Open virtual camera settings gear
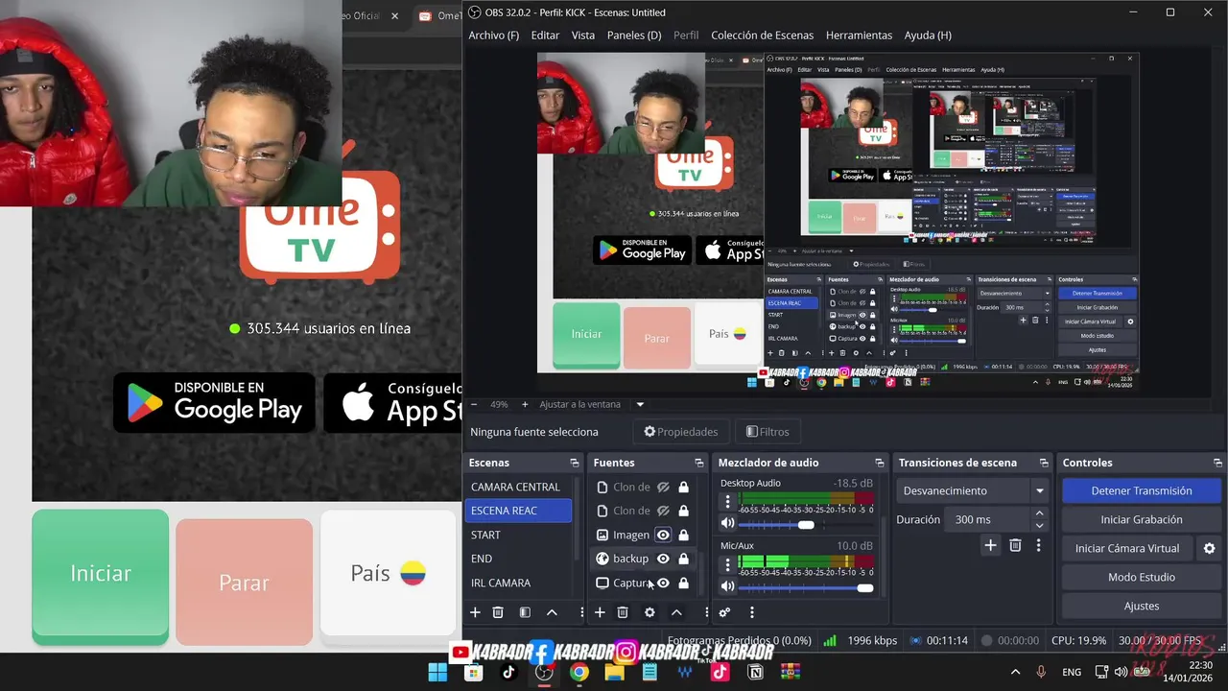 tap(1209, 548)
